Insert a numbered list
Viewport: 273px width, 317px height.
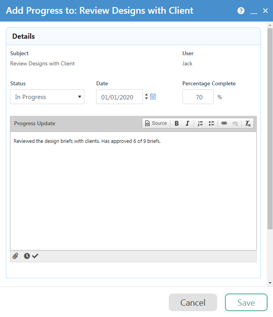click(x=200, y=123)
